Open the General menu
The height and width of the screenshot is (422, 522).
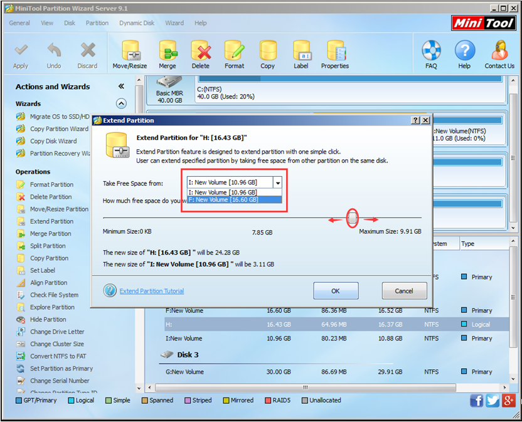[x=19, y=23]
